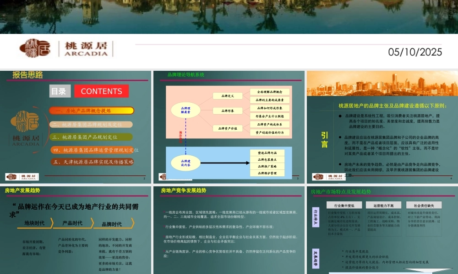
Task: Click the red CONTENTS label
Action: tap(101, 91)
